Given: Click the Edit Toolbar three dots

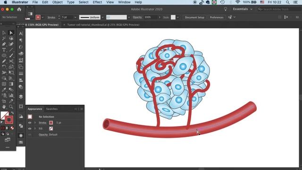Looking at the screenshot, I should click(x=8, y=147).
